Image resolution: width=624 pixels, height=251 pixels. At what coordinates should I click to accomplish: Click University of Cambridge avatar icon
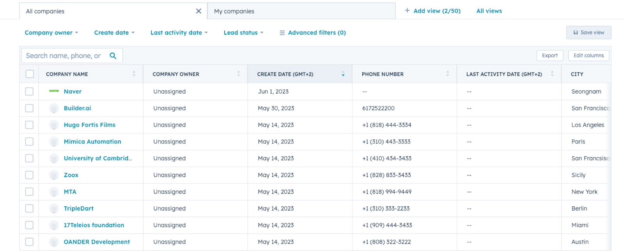tap(54, 158)
